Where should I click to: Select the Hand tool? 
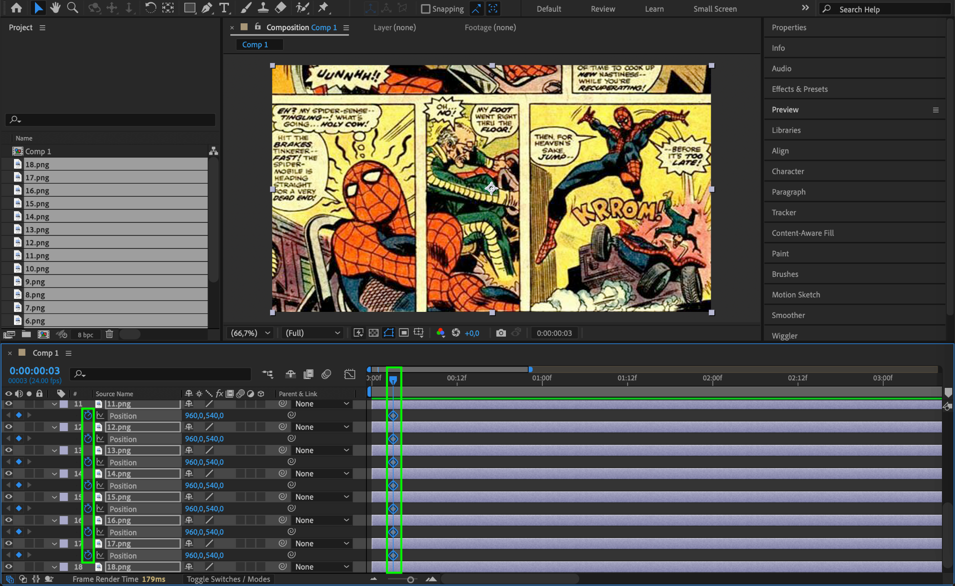pyautogui.click(x=55, y=8)
